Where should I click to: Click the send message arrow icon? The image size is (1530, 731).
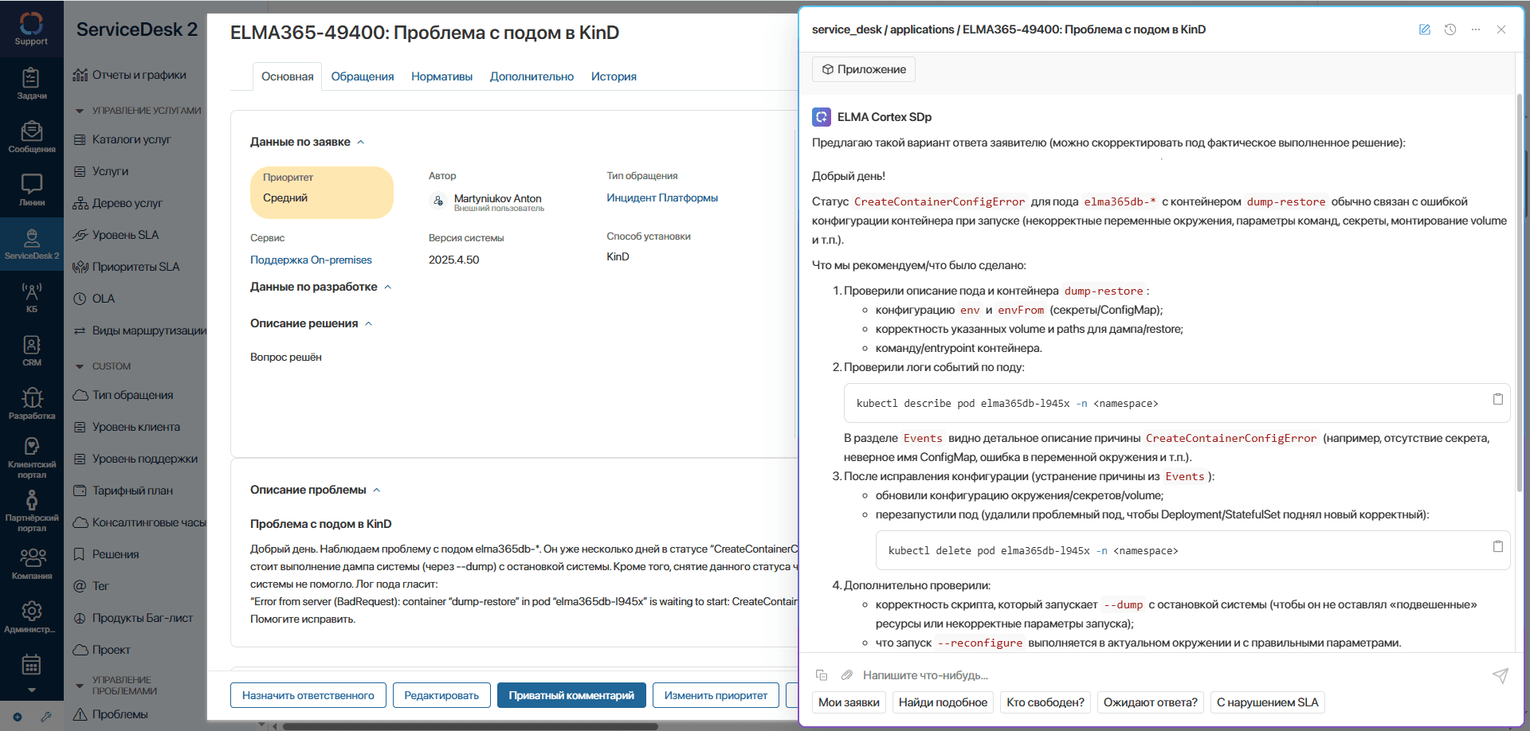coord(1500,675)
